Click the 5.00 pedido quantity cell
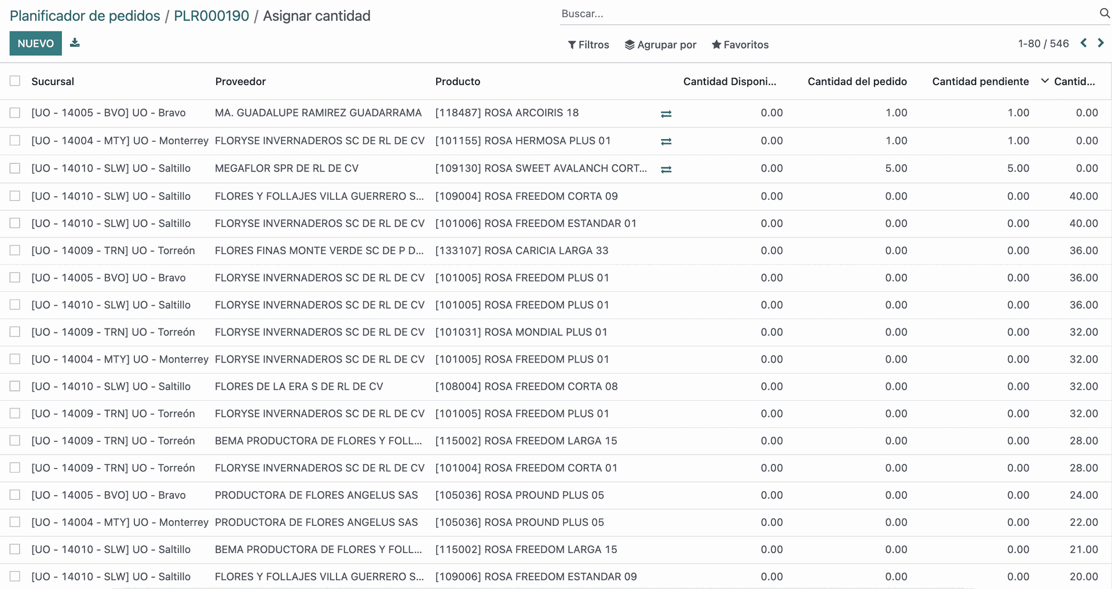This screenshot has height=589, width=1112. 896,169
